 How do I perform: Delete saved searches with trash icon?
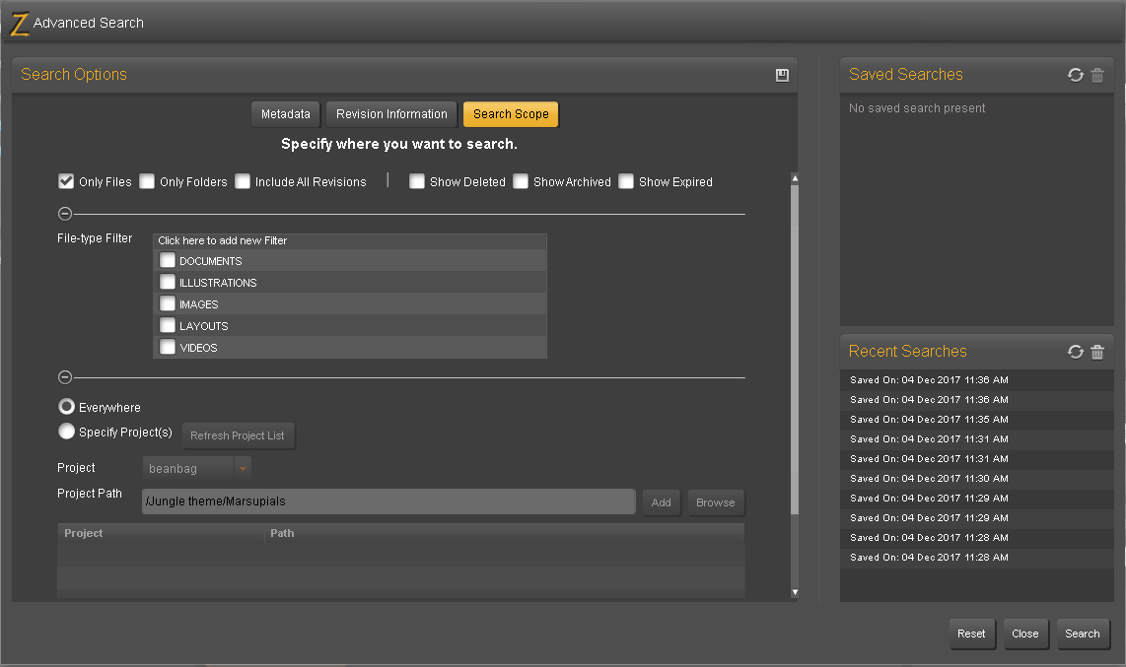click(x=1097, y=75)
